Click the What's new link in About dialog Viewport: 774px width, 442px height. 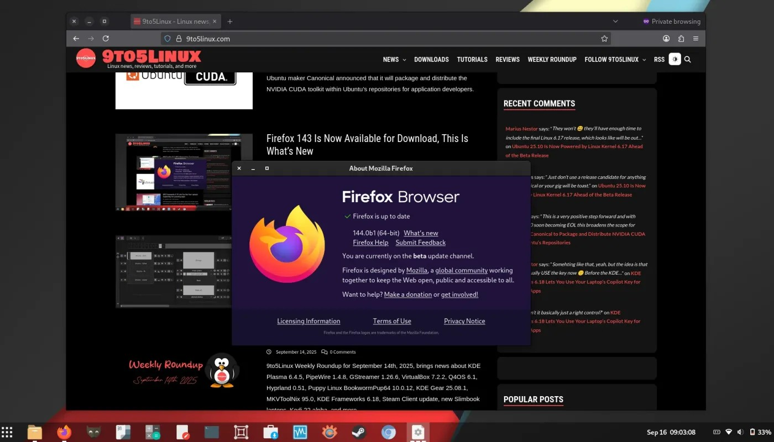point(421,233)
